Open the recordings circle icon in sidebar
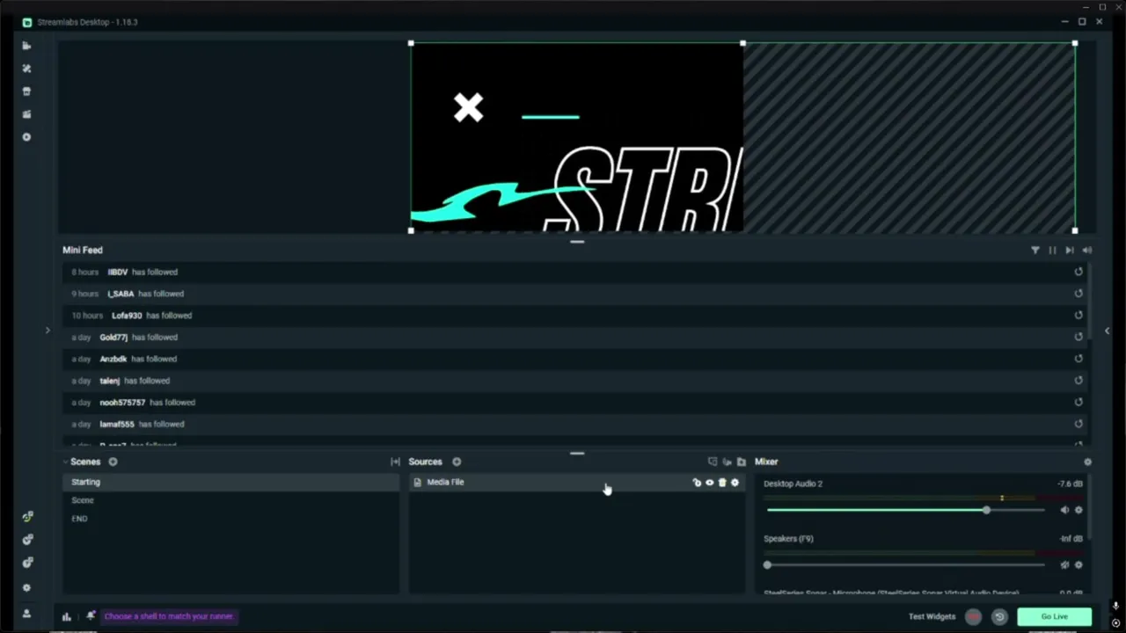This screenshot has height=633, width=1126. (x=26, y=137)
